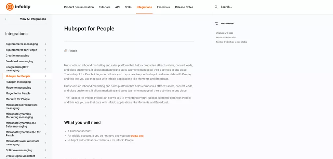The height and width of the screenshot is (159, 333).
Task: Switch to the Integrations tab
Action: (144, 7)
